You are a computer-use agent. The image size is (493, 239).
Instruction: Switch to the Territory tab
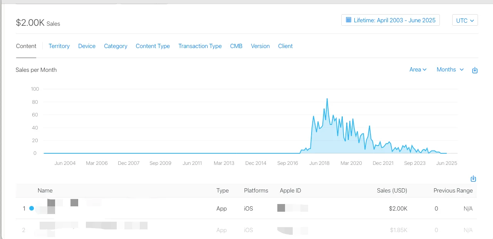[x=59, y=46]
